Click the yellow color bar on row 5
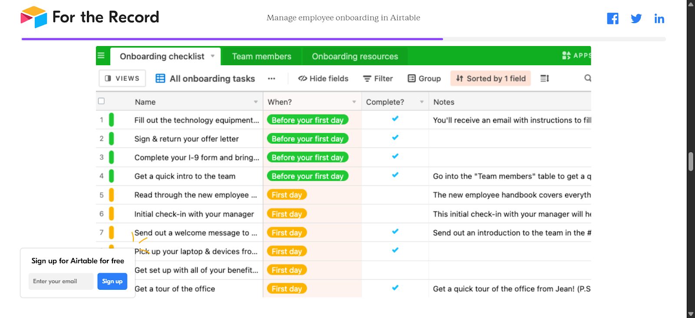Screen dimensions: 695x318 pyautogui.click(x=111, y=195)
